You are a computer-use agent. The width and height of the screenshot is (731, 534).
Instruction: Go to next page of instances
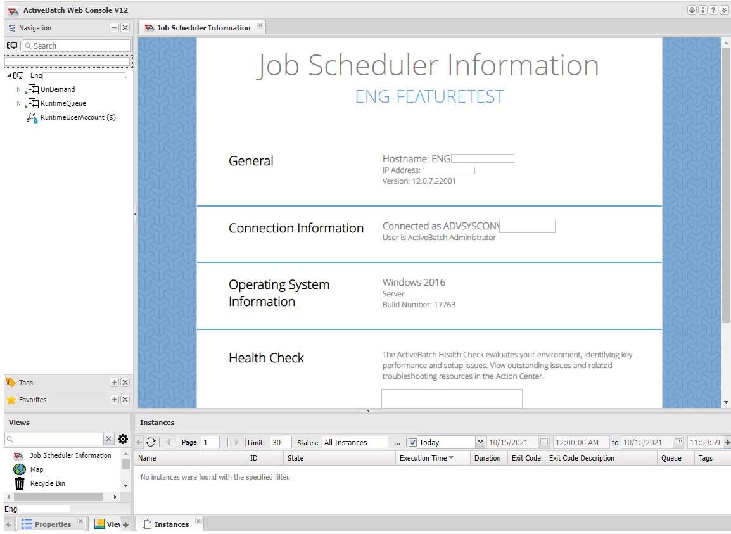236,442
